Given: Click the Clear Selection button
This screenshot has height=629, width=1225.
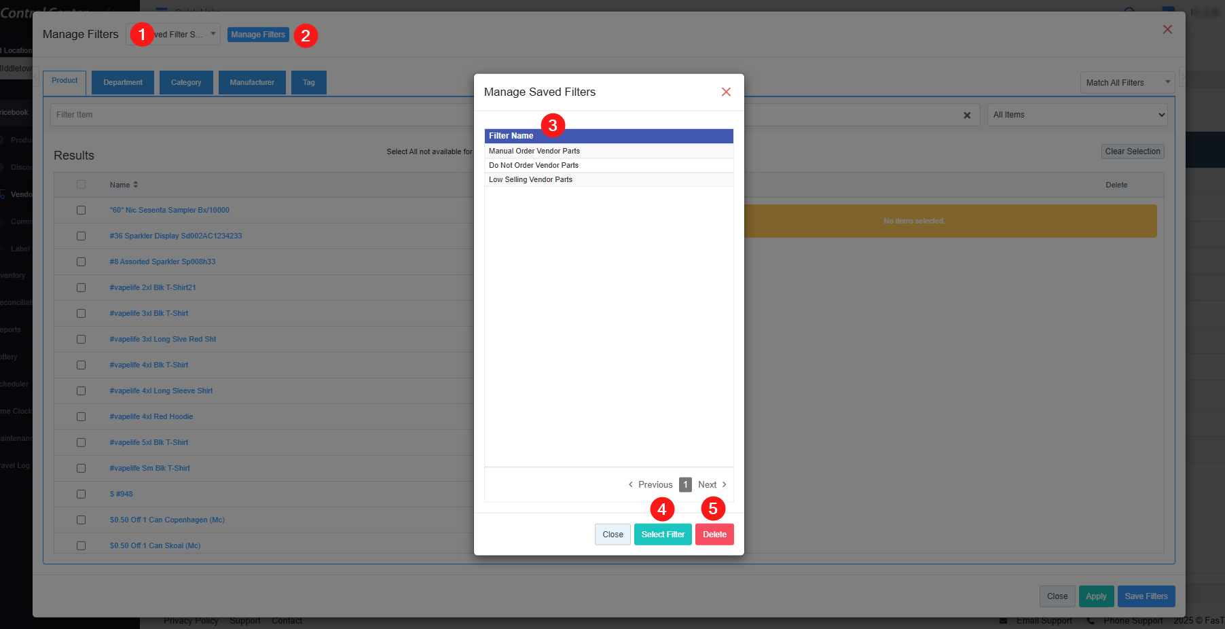Looking at the screenshot, I should [x=1133, y=151].
